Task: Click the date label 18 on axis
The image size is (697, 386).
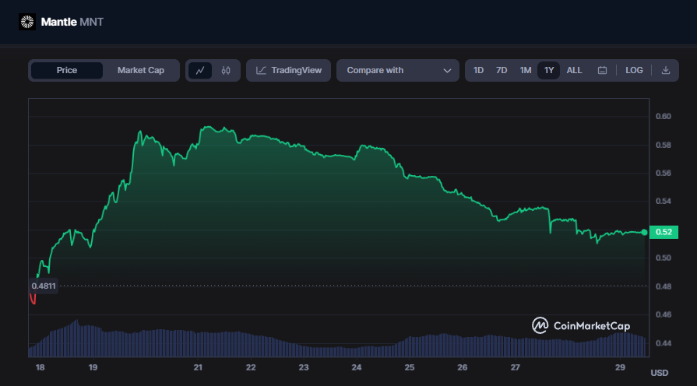Action: [x=40, y=367]
